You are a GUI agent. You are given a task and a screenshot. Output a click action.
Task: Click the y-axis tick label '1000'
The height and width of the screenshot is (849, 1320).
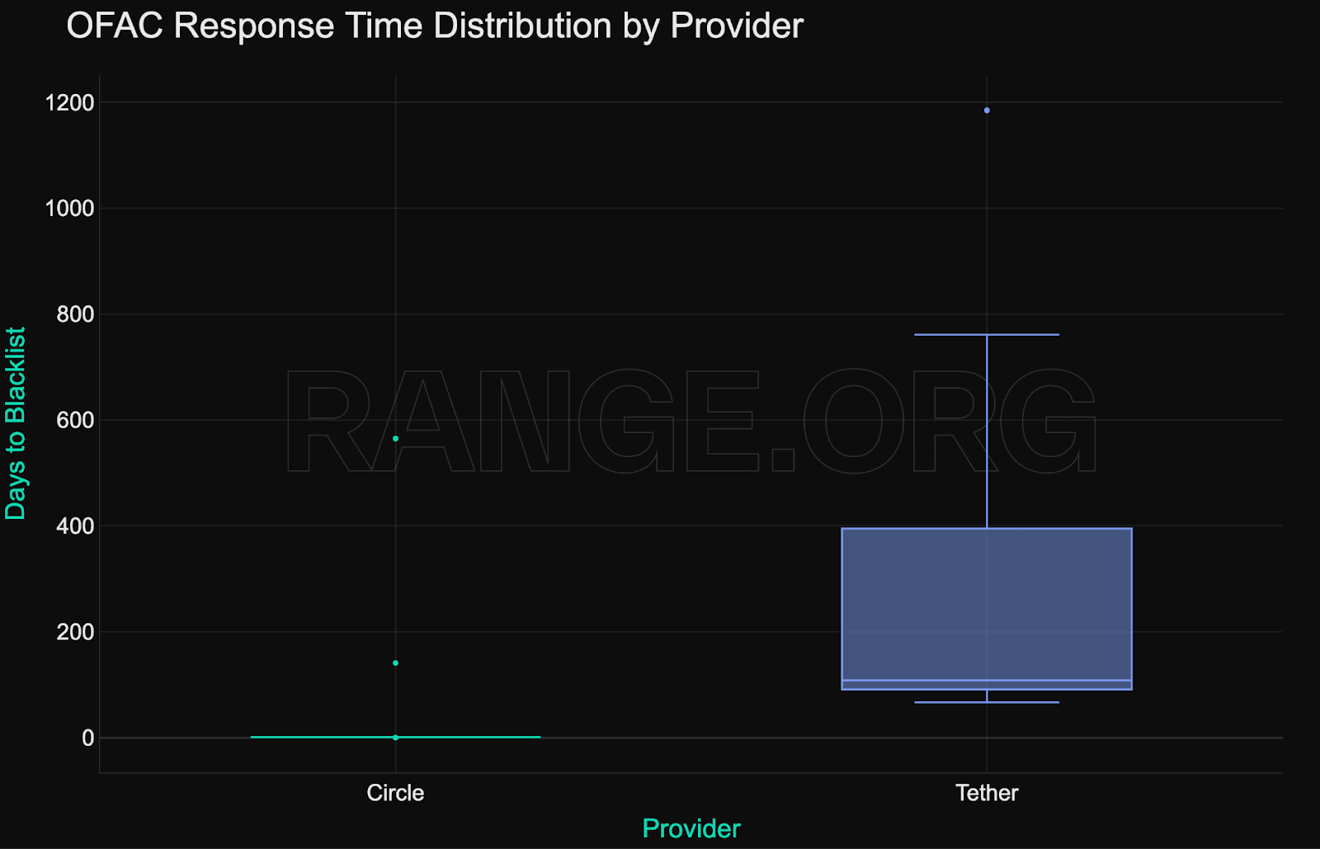[70, 209]
